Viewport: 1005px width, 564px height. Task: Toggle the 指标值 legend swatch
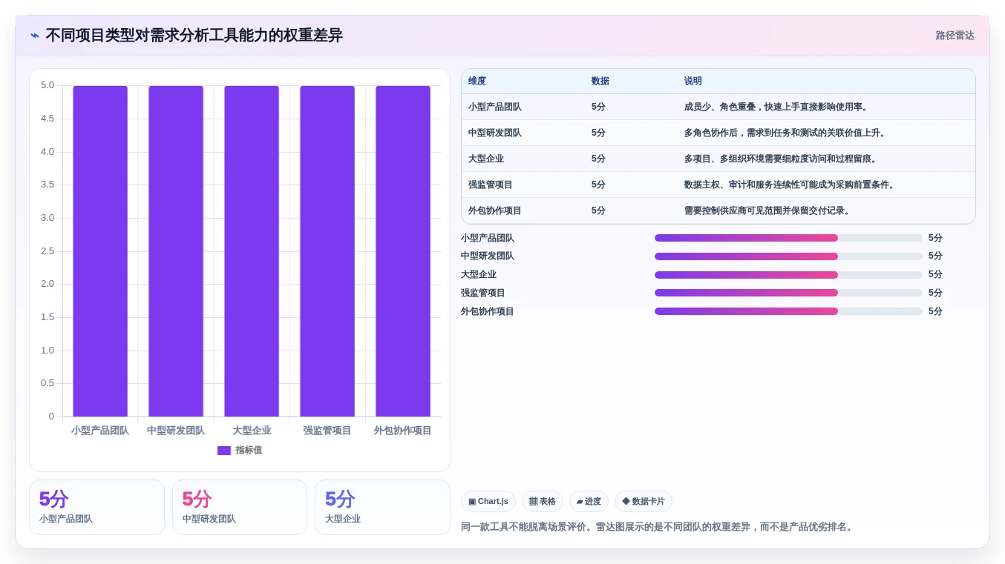pos(224,451)
